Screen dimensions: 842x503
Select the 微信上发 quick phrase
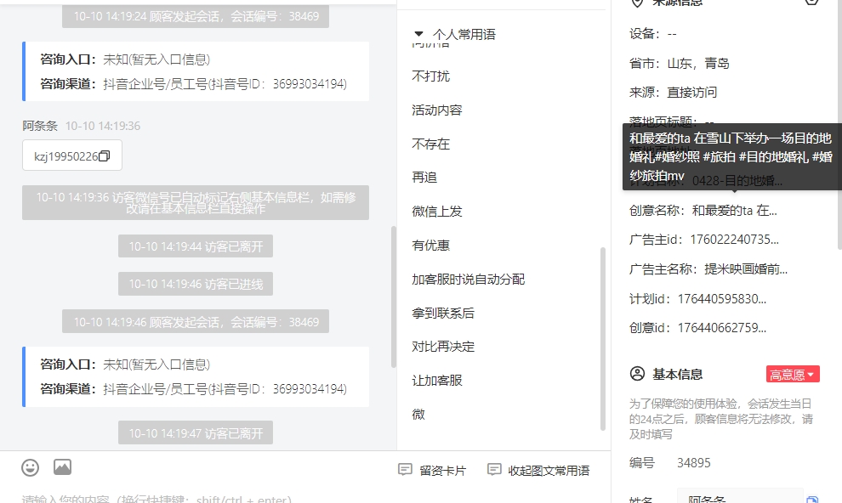(x=437, y=212)
